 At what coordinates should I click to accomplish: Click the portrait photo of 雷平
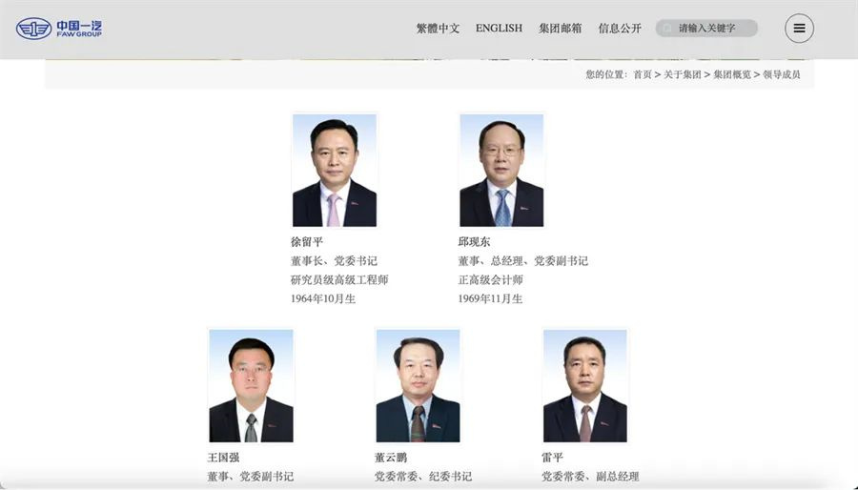click(x=585, y=385)
